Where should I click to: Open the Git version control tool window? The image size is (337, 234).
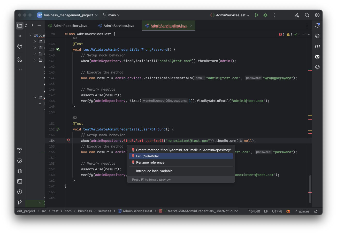(x=20, y=202)
